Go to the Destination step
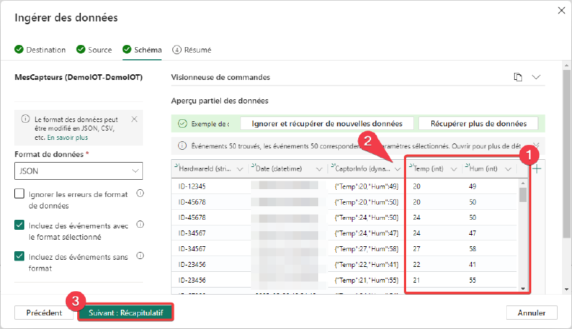The height and width of the screenshot is (329, 572). click(x=40, y=50)
